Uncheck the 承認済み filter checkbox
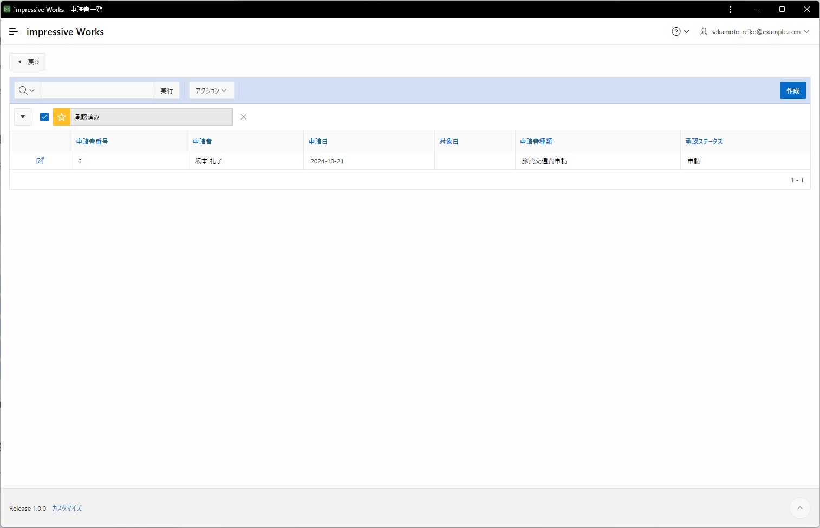 point(44,117)
